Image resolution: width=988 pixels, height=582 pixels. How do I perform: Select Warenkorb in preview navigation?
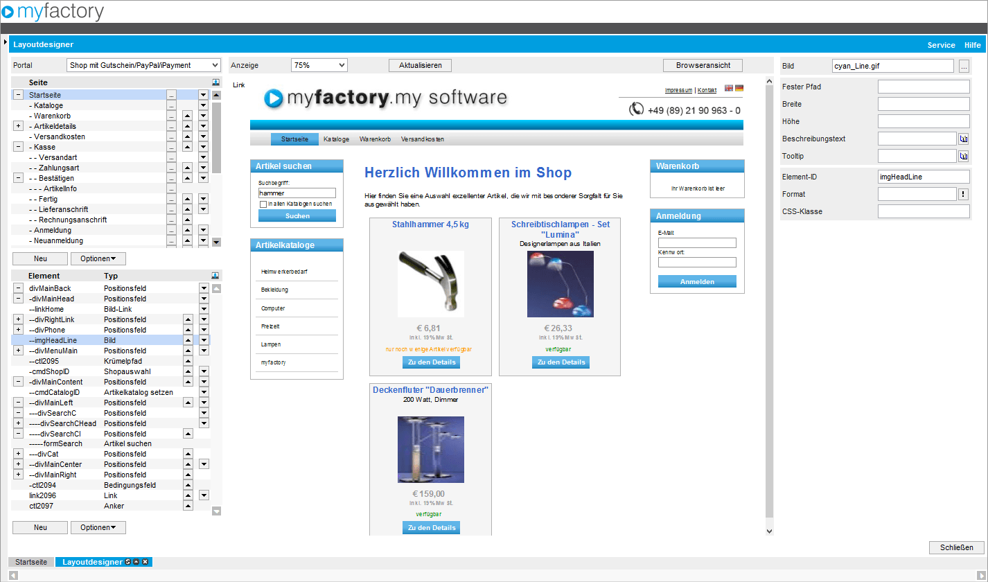pos(375,139)
